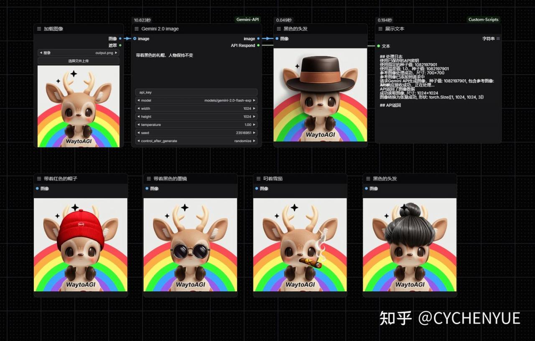Open menu icon of 黑色的头发 node showing hair bun
535x341 pixels.
368,178
